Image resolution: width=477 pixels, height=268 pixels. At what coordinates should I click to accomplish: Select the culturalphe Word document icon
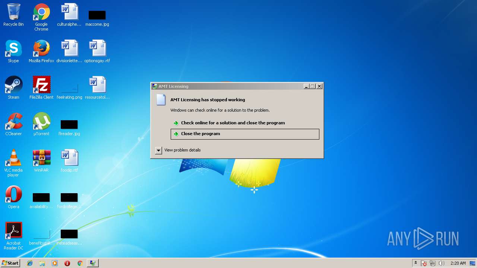[69, 15]
